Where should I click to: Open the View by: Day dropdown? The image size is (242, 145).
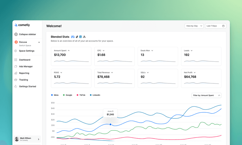(194, 26)
